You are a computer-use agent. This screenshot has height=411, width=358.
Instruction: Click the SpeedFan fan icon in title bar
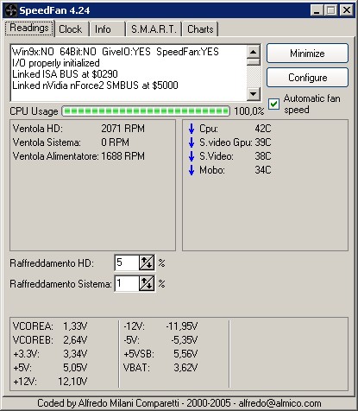coord(11,10)
